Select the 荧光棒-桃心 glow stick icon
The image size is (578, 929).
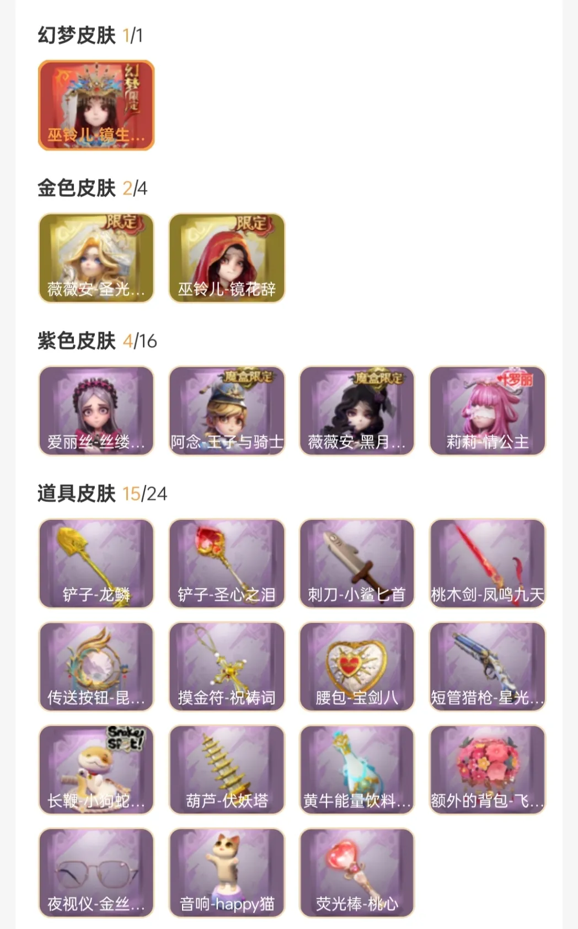[357, 873]
